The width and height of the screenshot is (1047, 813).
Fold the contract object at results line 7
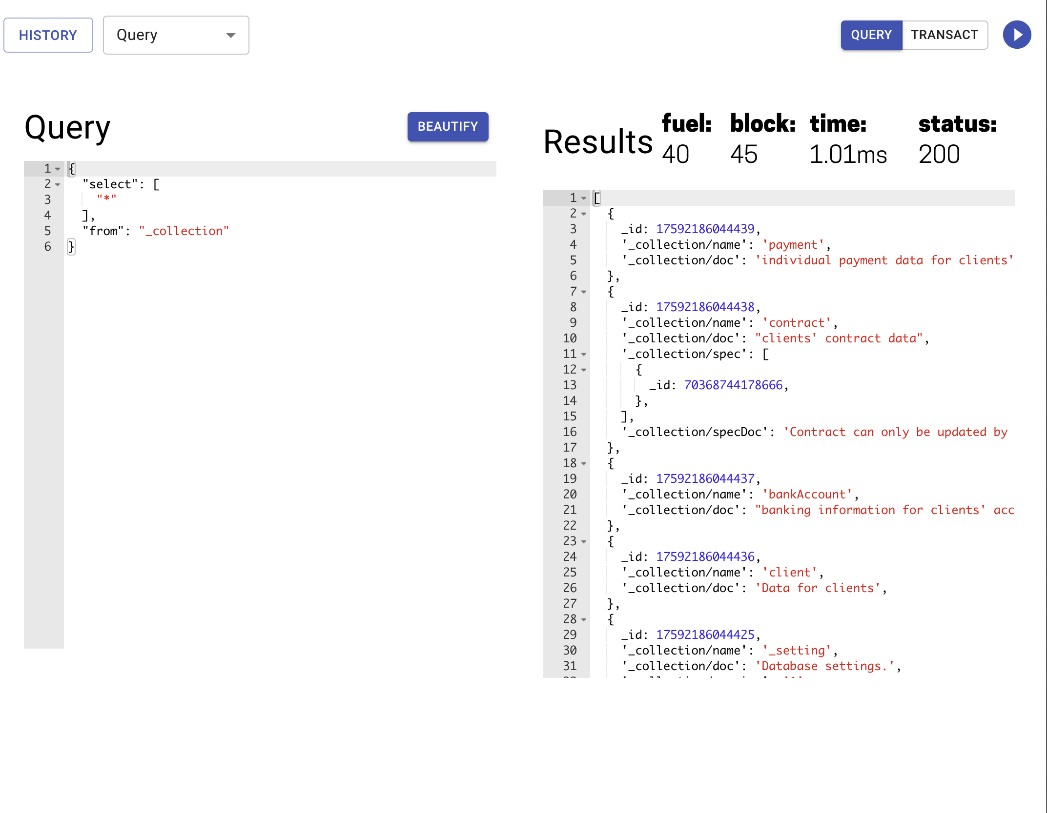click(x=584, y=292)
